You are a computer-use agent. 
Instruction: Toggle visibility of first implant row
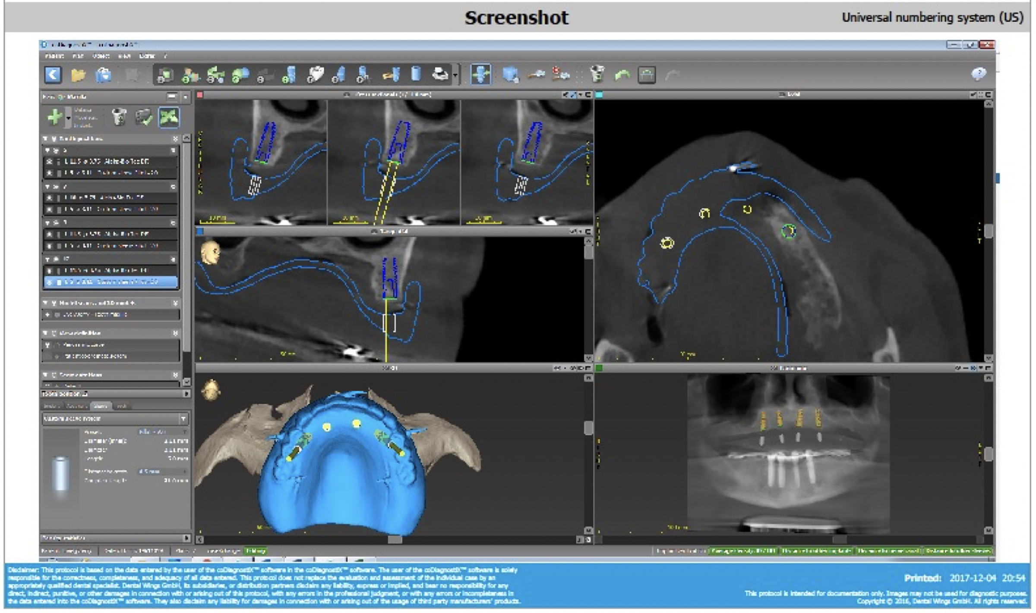click(x=50, y=161)
